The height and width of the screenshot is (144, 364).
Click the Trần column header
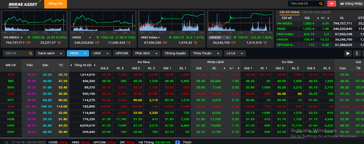tap(30, 65)
